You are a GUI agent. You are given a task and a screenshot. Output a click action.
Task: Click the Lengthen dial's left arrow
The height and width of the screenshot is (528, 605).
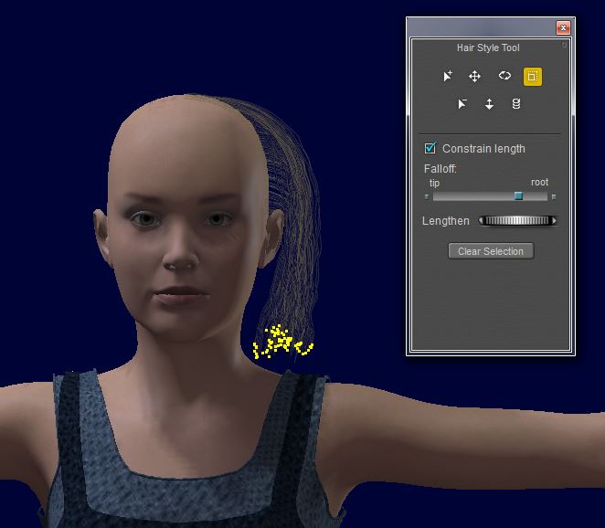[482, 220]
